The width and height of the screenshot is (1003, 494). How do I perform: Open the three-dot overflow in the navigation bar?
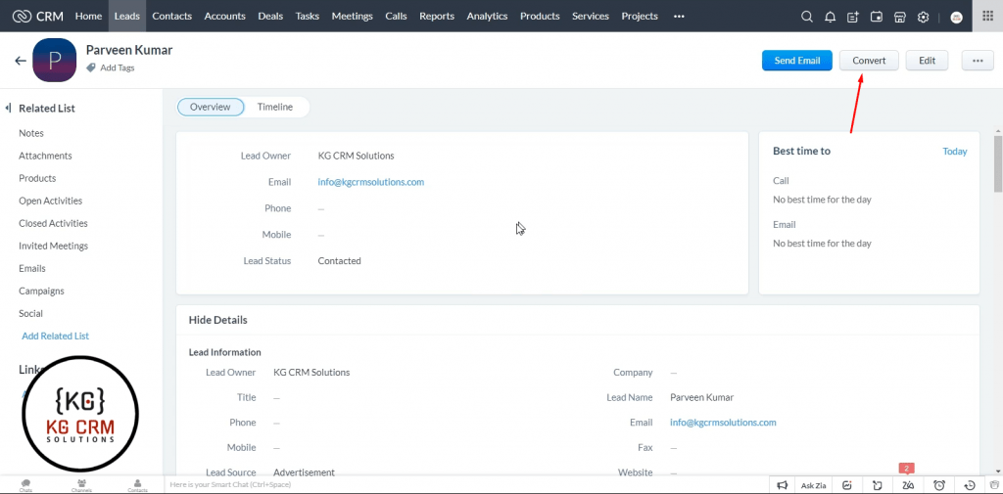coord(680,16)
